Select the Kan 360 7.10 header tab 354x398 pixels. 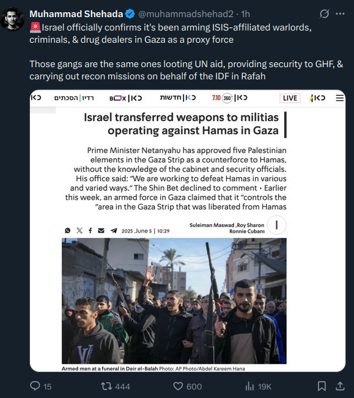click(229, 98)
